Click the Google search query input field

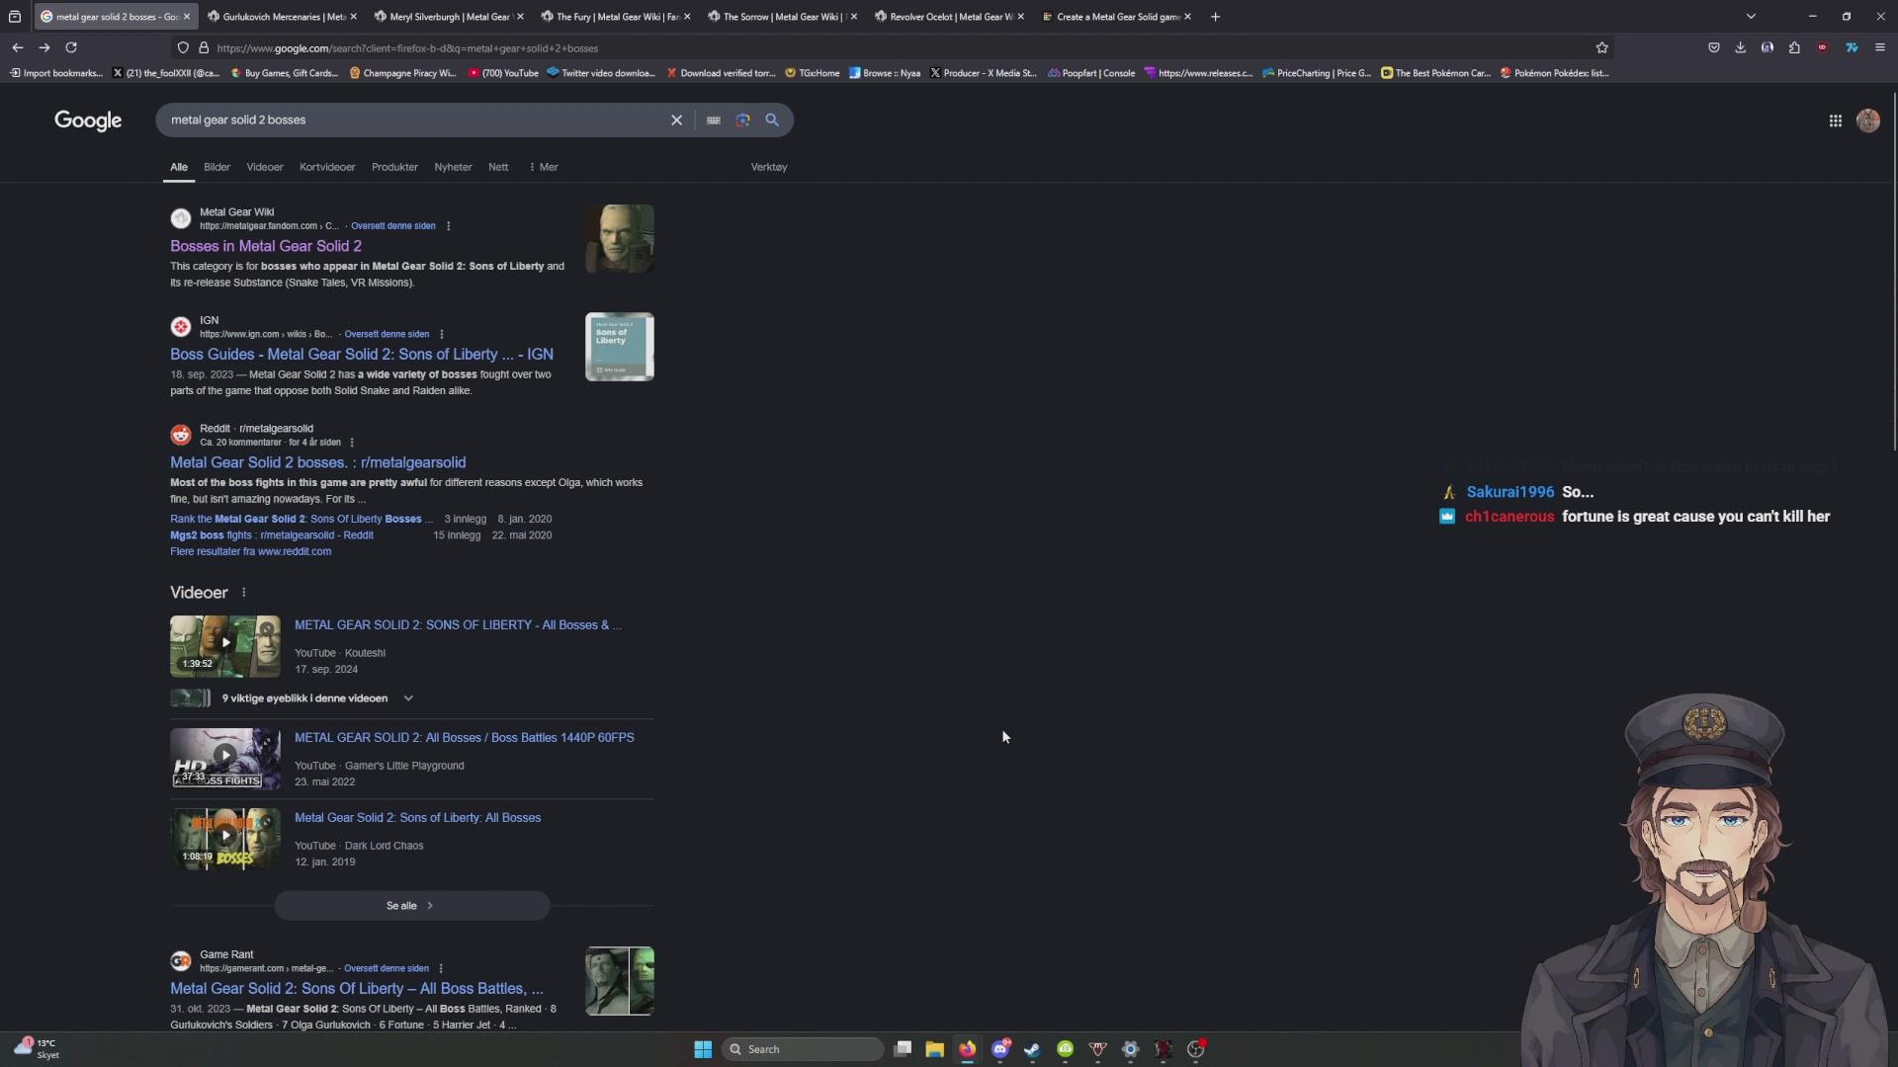coord(415,120)
